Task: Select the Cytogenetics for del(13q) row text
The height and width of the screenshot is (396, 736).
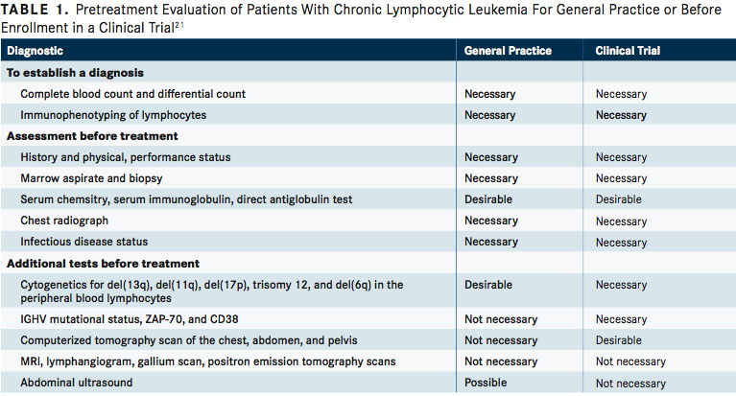Action: [x=212, y=291]
